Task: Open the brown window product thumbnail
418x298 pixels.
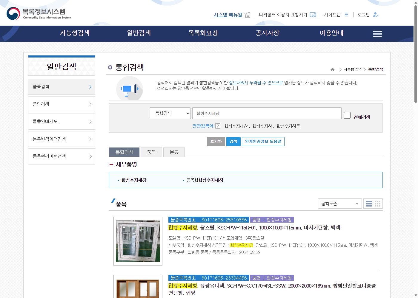Action: [x=138, y=286]
